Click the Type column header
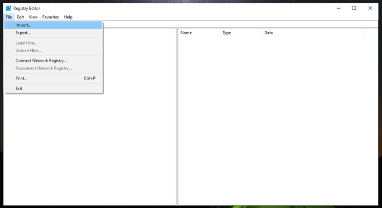Viewport: 382px width, 208px height. tap(241, 33)
